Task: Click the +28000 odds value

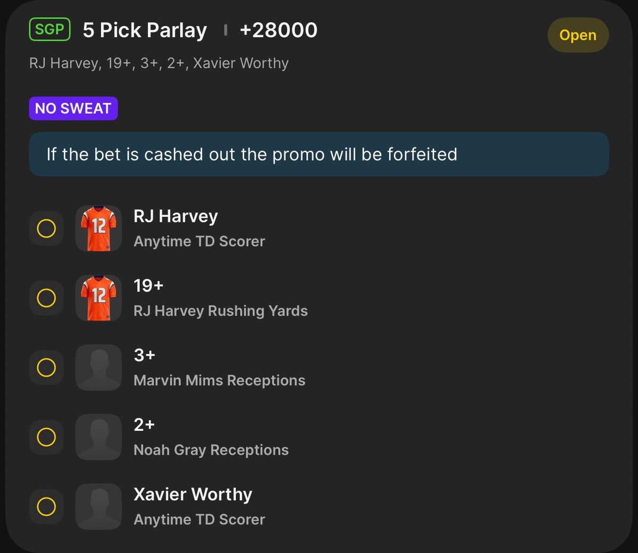Action: click(279, 30)
